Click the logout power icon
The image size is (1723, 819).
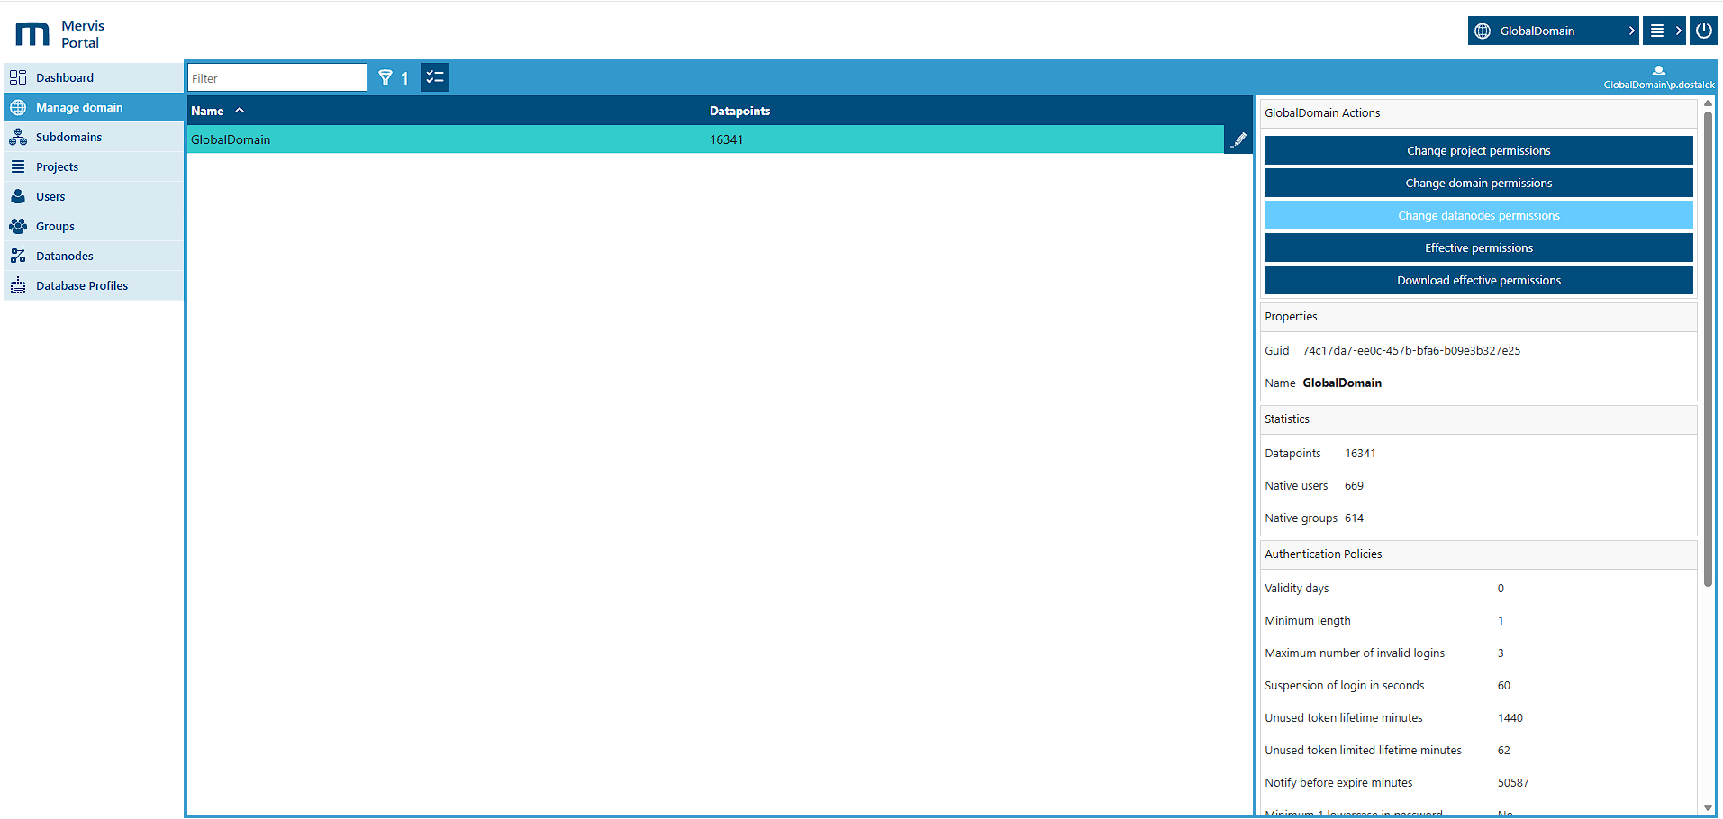tap(1703, 31)
